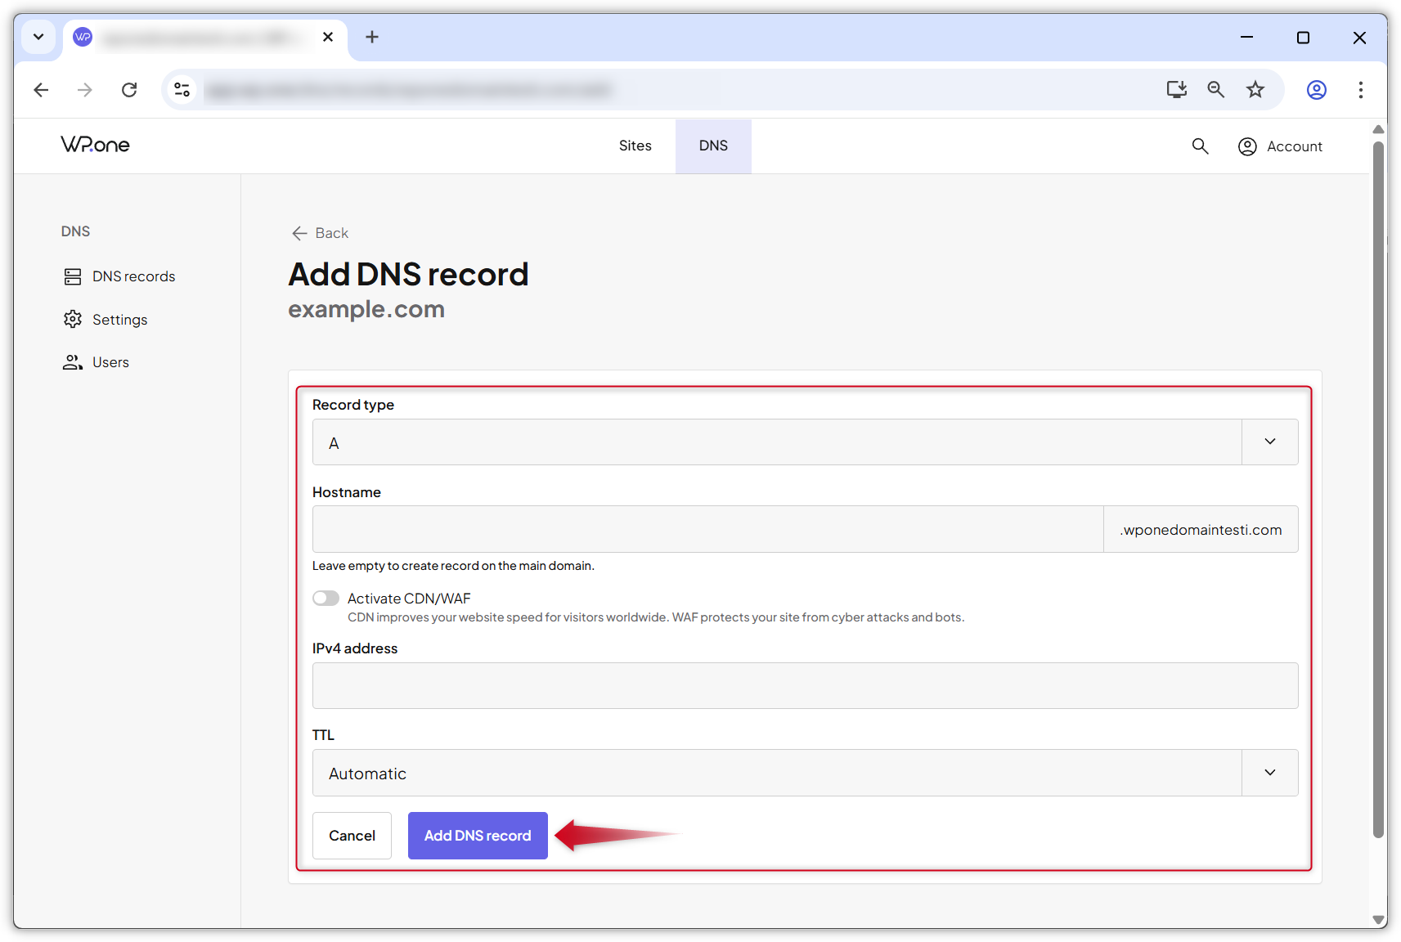Open Settings from the DNS sidebar
Viewport: 1401px width, 942px height.
[120, 319]
